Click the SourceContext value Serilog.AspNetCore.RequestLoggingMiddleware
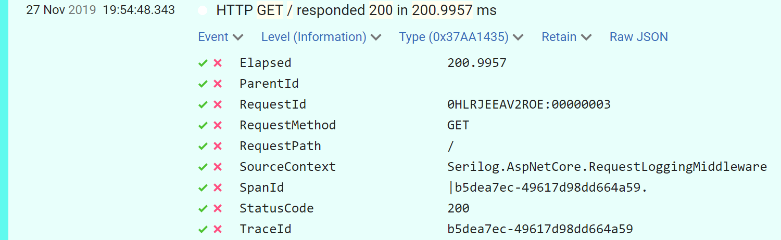This screenshot has width=781, height=240. click(x=607, y=167)
